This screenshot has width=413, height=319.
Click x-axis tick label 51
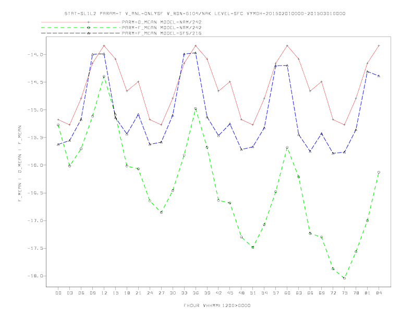[x=253, y=293]
